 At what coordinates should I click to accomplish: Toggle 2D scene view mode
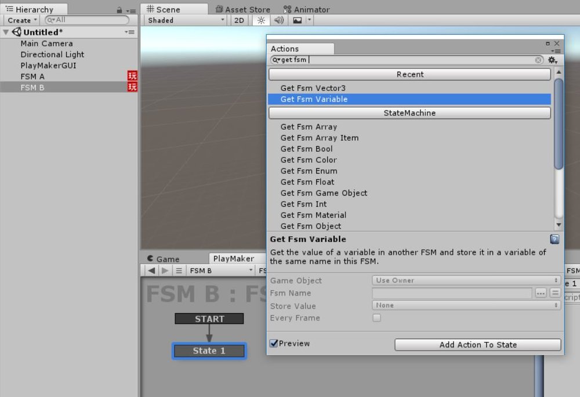coord(240,20)
